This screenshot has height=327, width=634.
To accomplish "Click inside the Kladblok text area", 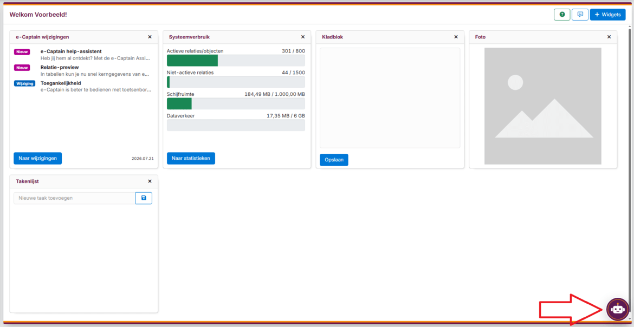I will 390,98.
